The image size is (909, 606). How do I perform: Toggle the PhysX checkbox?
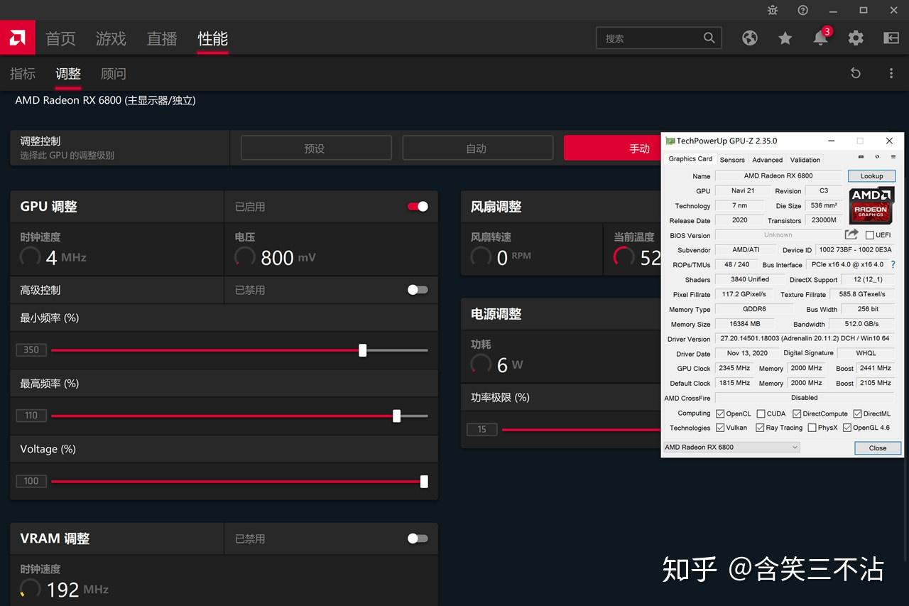(812, 428)
